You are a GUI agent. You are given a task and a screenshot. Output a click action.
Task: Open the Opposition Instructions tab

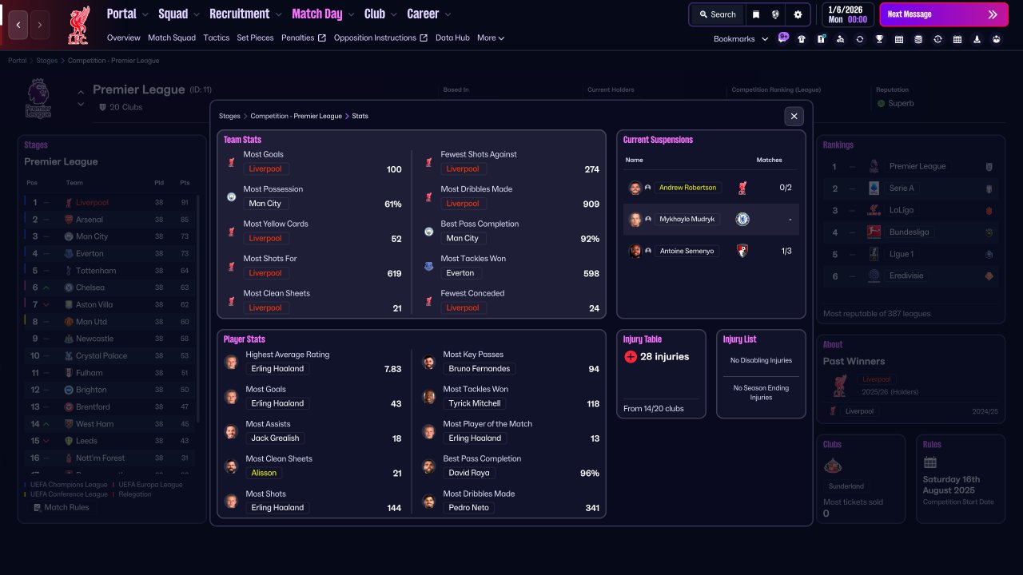(x=380, y=38)
